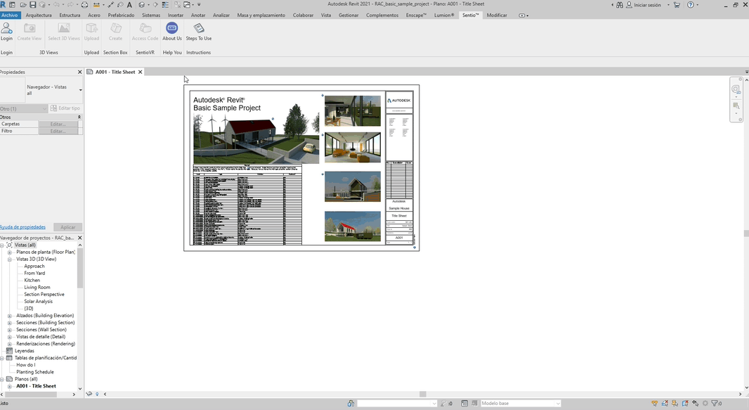
Task: Collapse the Otros section in Propiedades
Action: click(x=79, y=117)
